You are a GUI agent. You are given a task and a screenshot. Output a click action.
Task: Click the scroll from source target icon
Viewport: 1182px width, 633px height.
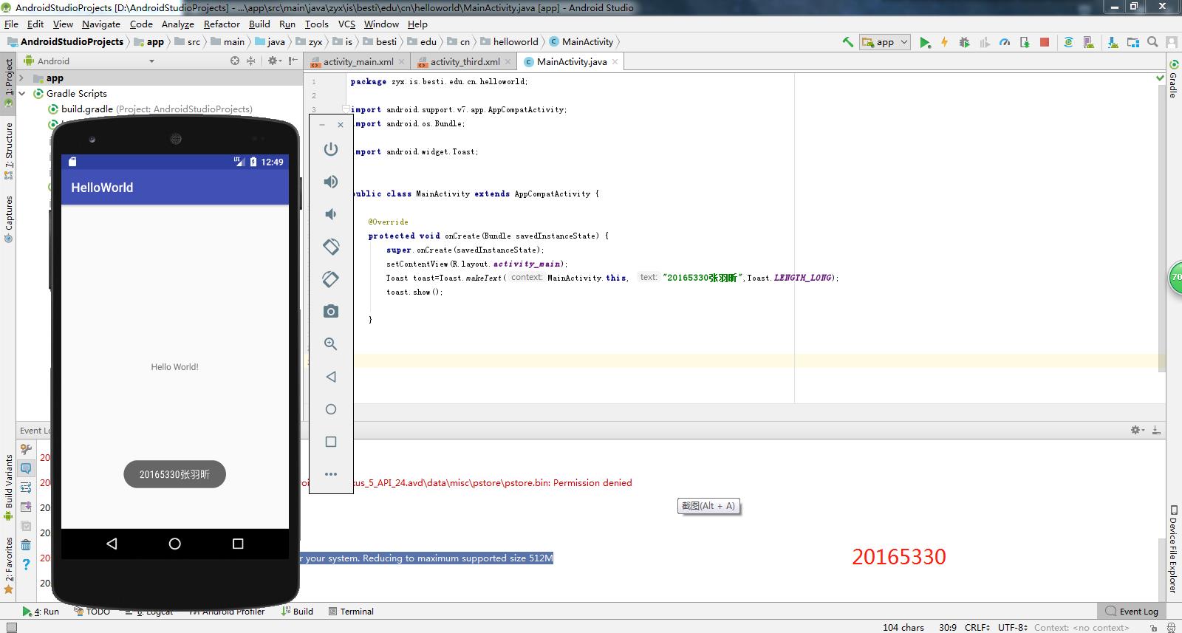coord(235,61)
